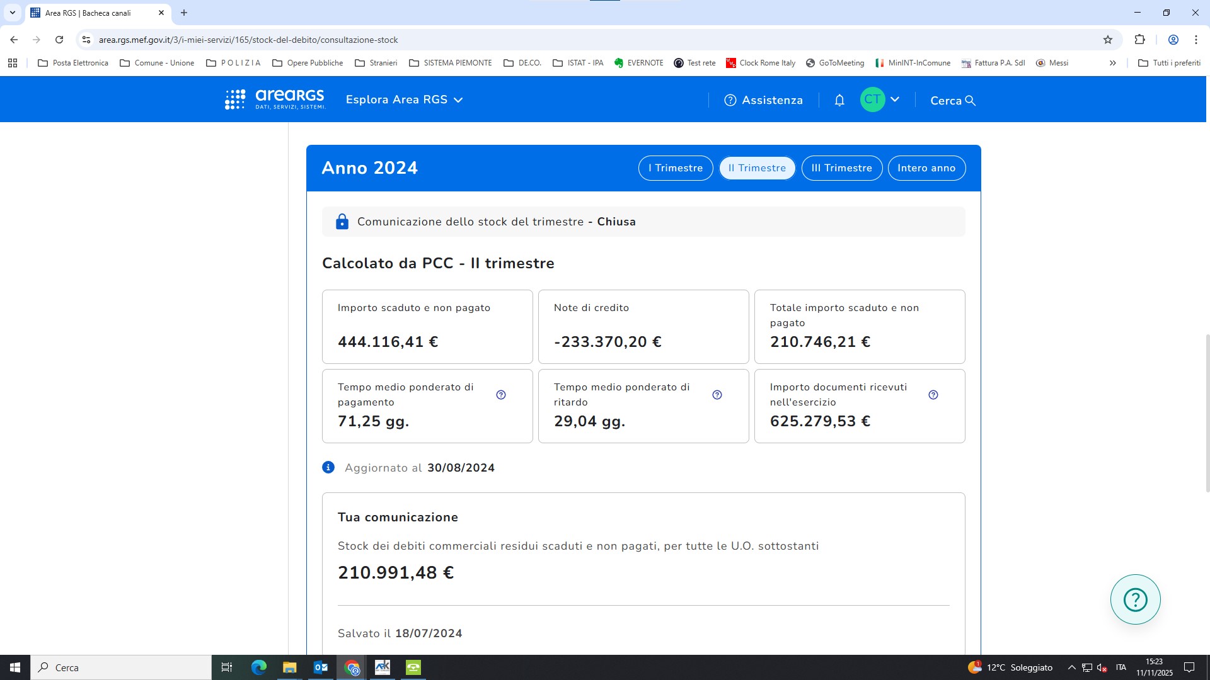The width and height of the screenshot is (1210, 680).
Task: Select the I Trimestre tab
Action: point(675,168)
